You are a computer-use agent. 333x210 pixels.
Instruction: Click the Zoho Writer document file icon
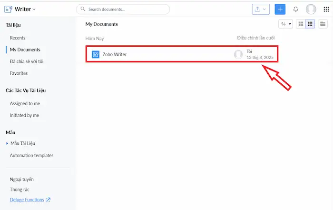point(96,54)
